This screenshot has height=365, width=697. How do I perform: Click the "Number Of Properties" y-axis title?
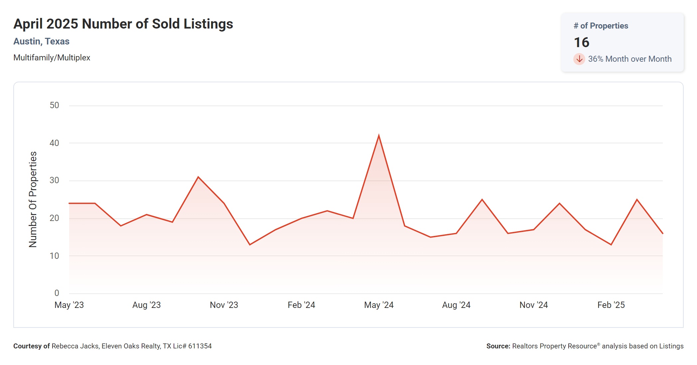pyautogui.click(x=33, y=199)
